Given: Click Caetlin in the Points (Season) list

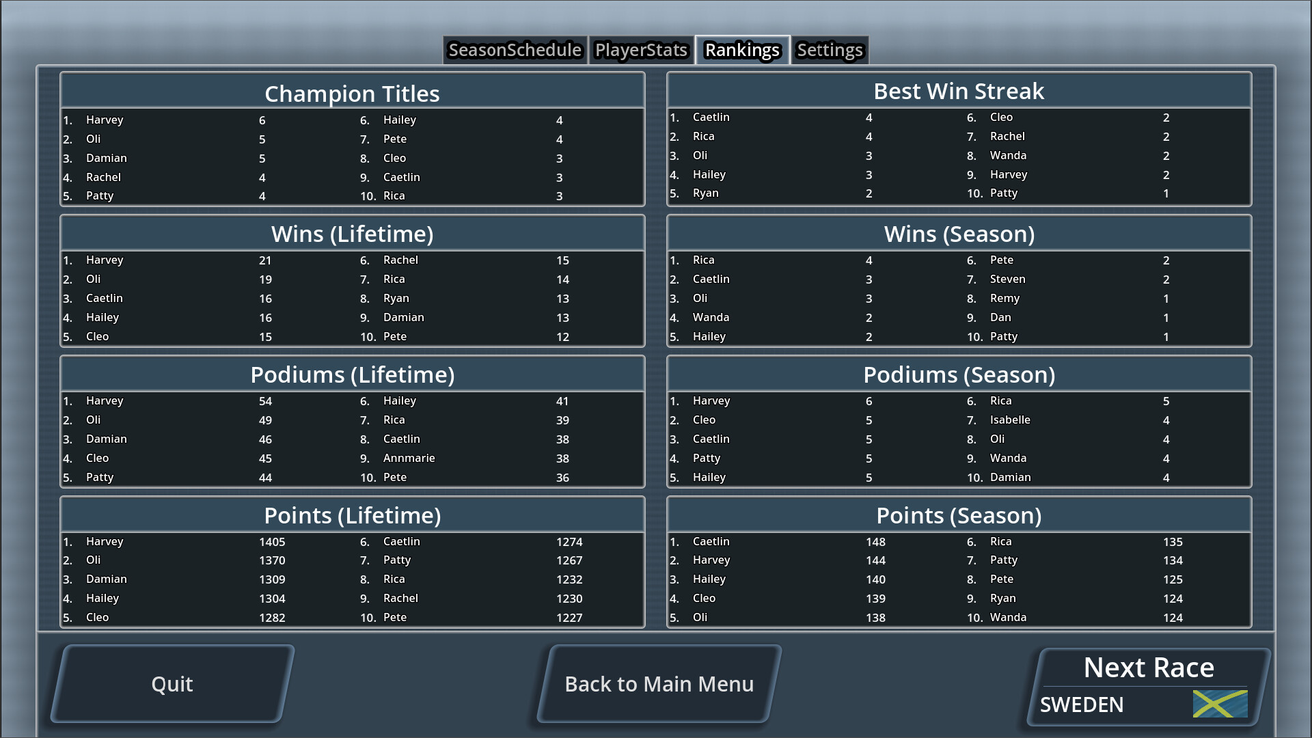Looking at the screenshot, I should point(711,541).
